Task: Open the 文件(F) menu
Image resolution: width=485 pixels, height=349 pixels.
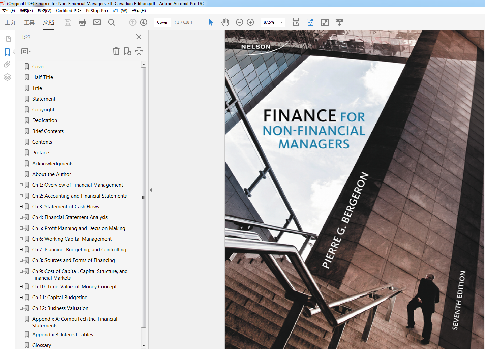Action: (9, 11)
